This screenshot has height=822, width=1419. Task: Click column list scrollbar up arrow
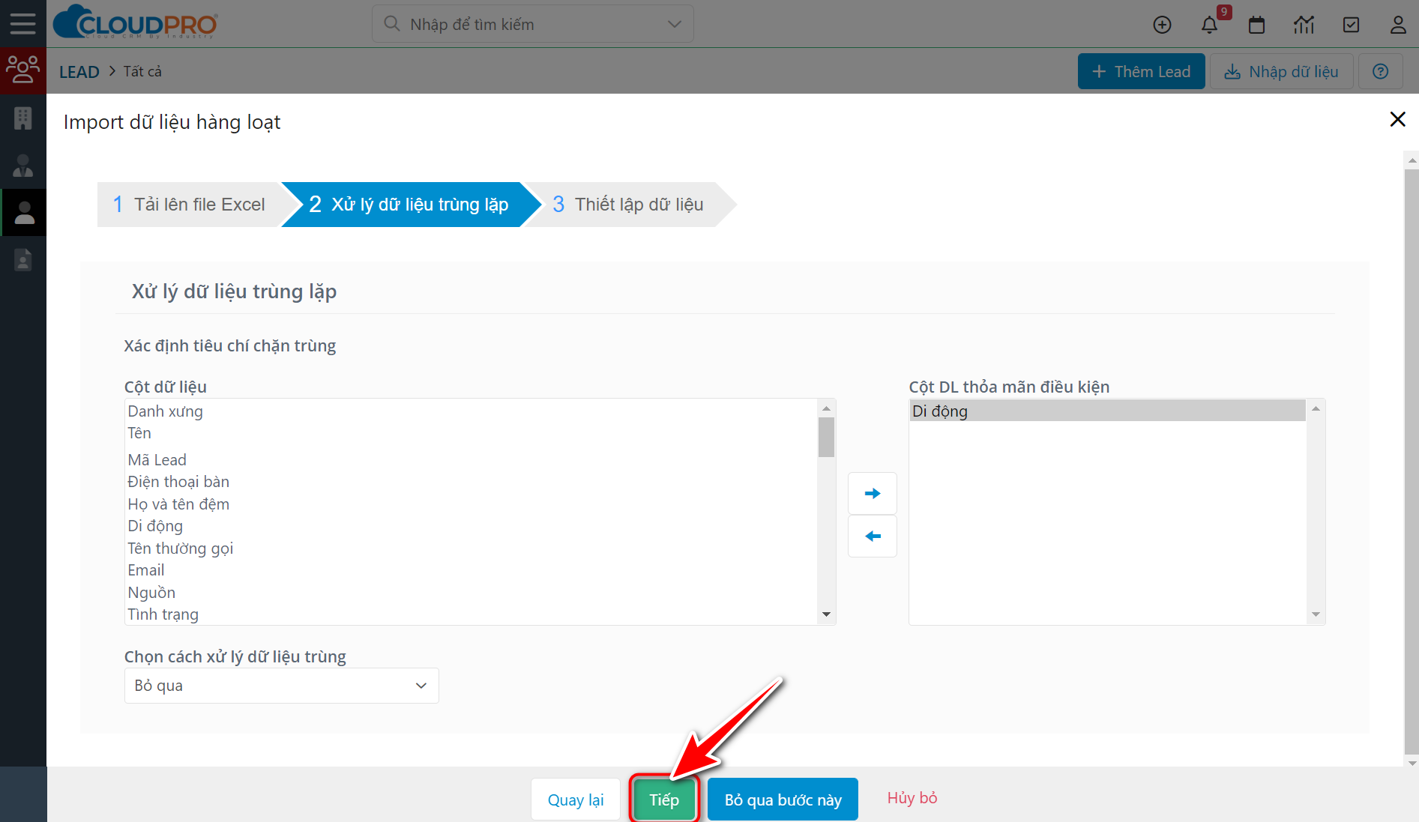tap(826, 408)
